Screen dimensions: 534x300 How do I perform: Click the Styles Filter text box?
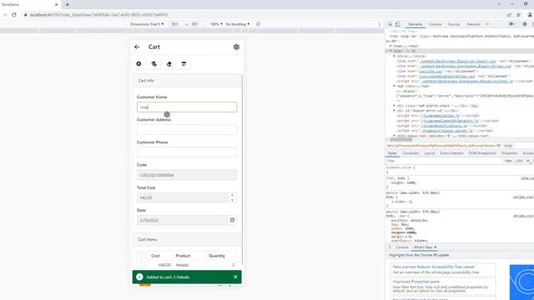click(443, 161)
